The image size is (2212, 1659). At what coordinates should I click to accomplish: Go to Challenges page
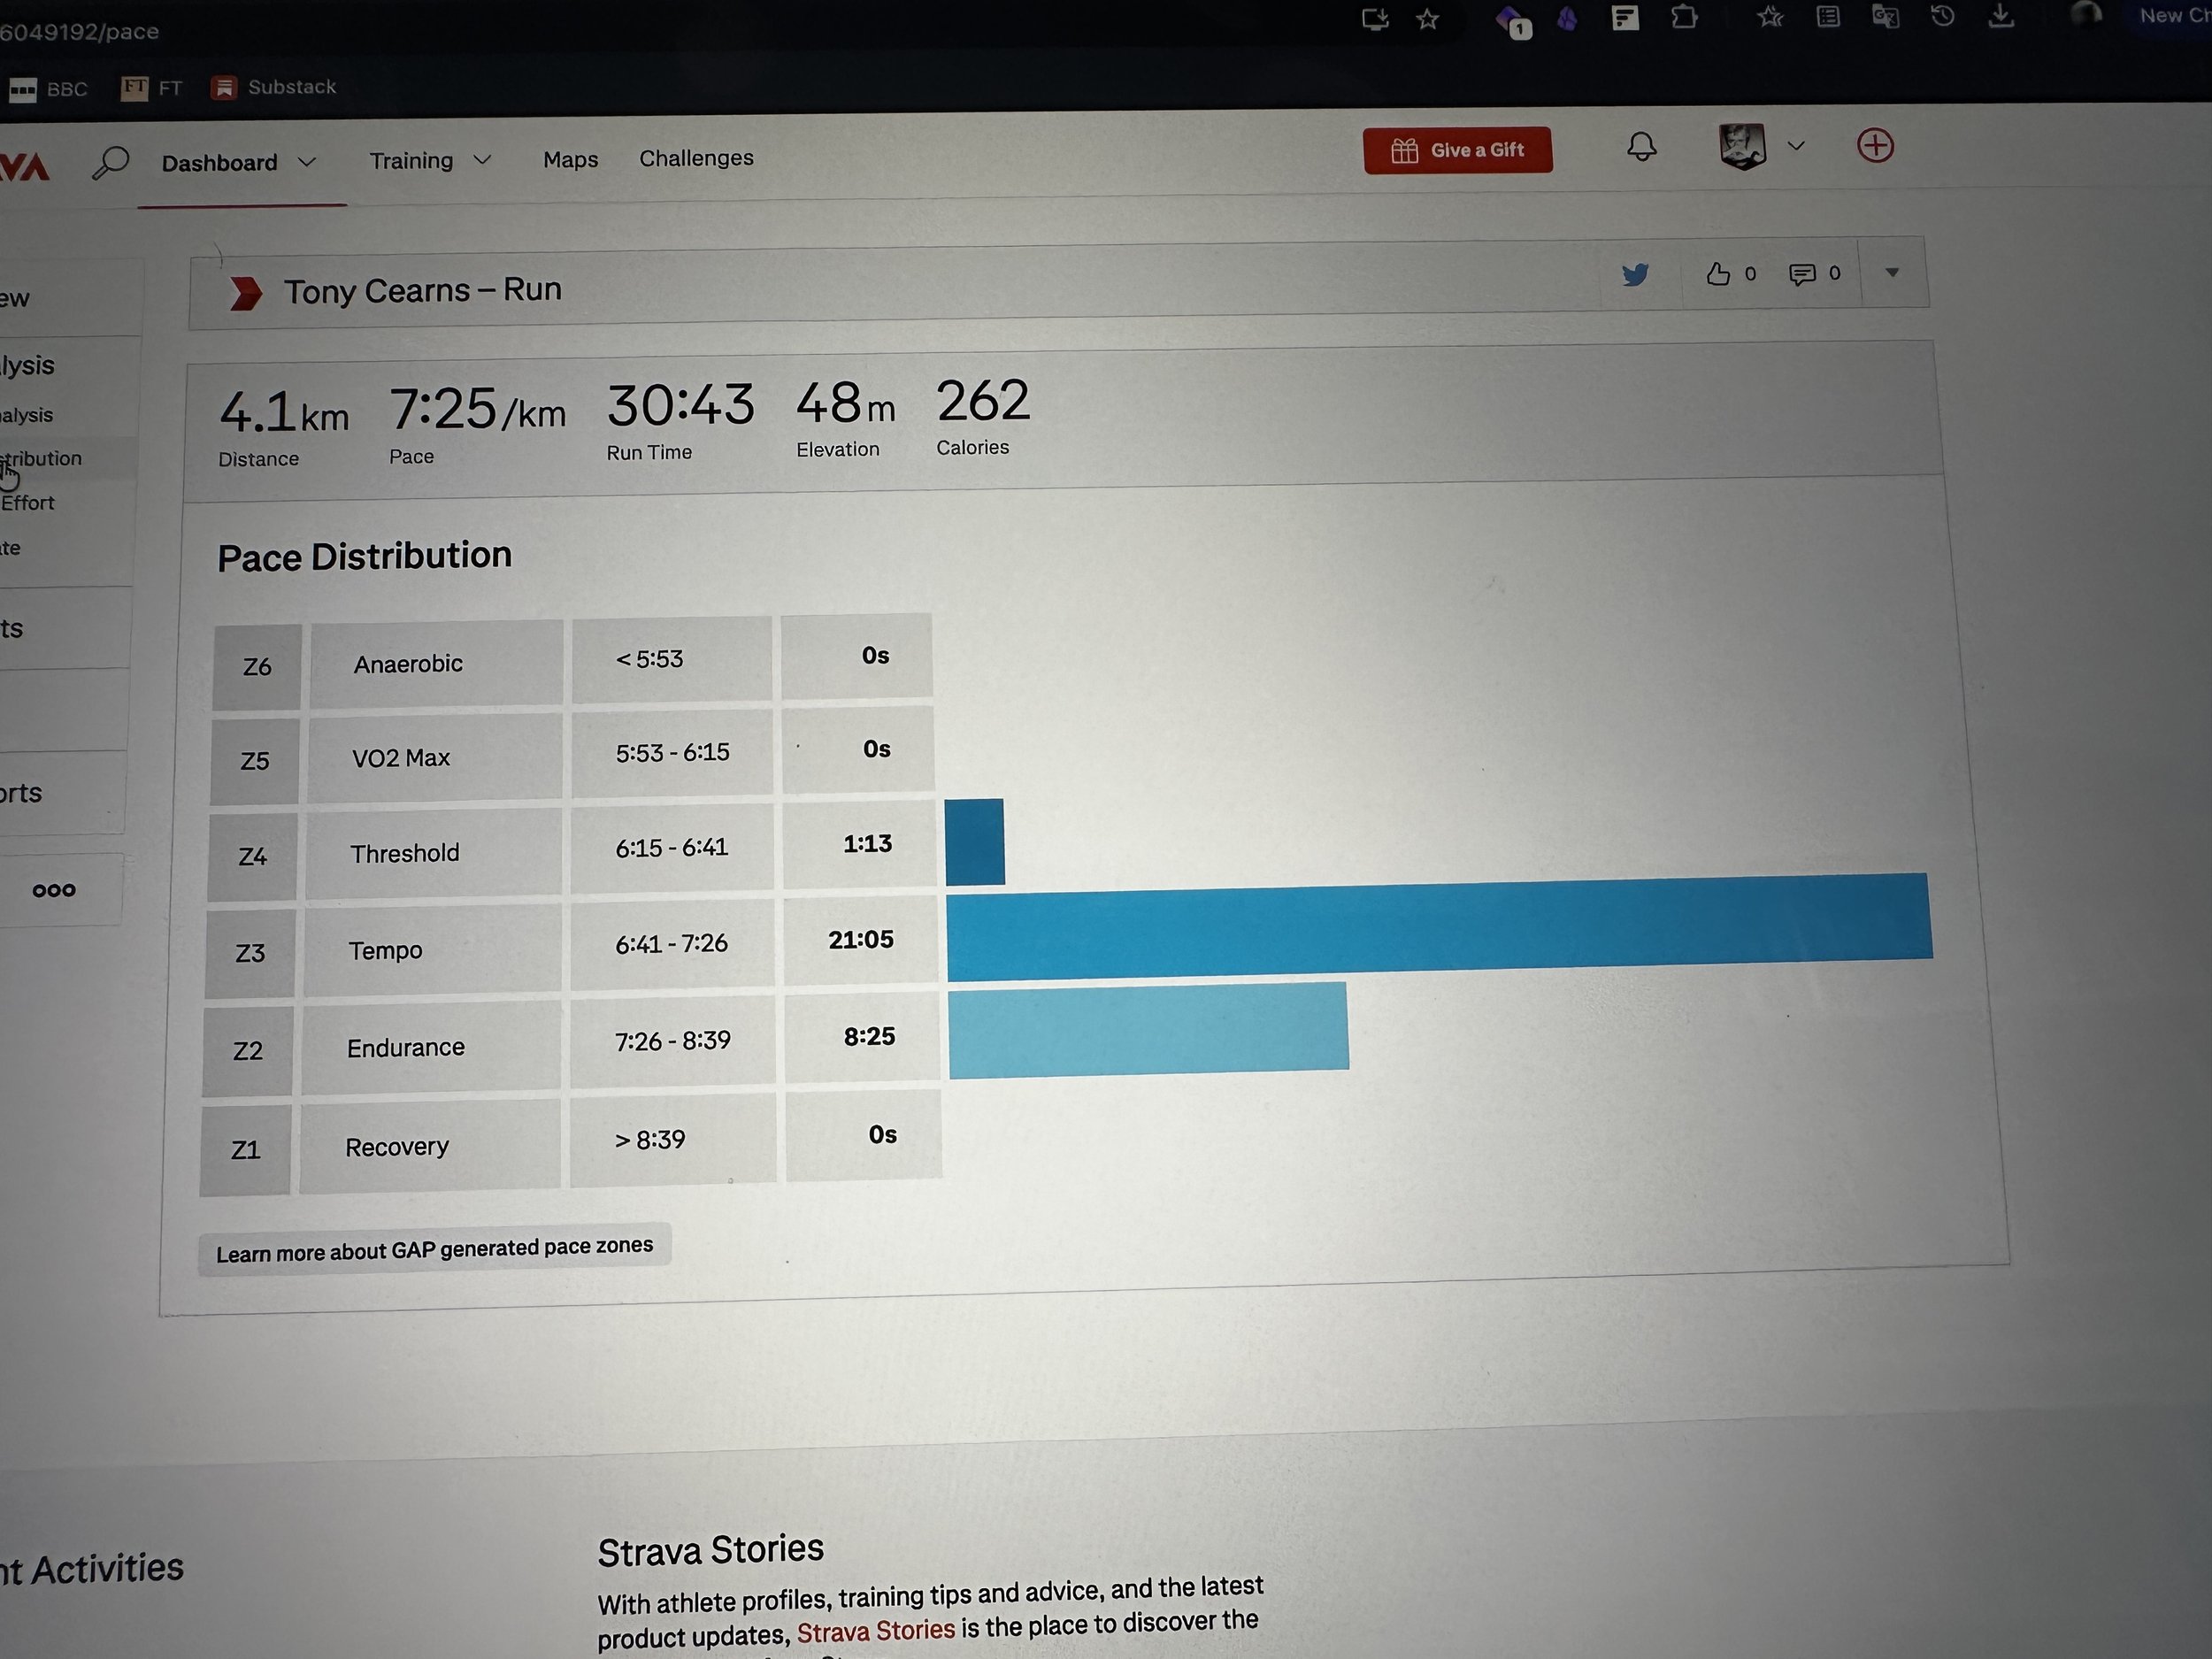pos(696,158)
